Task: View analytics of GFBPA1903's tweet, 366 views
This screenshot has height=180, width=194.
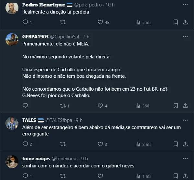Action: point(138,106)
